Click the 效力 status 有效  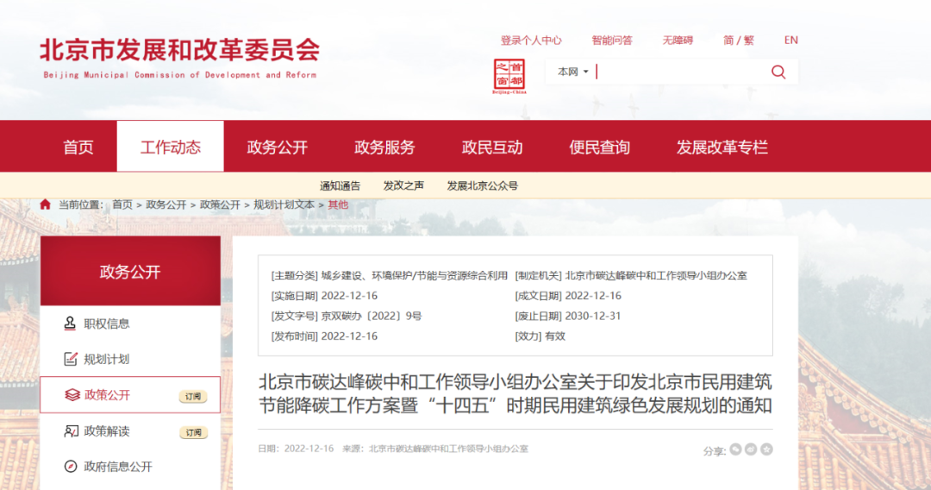coord(554,336)
